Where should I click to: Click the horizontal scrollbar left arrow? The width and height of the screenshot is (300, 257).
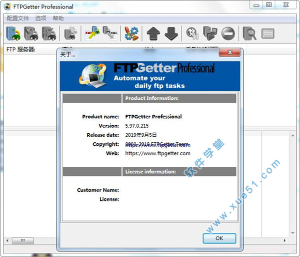point(7,240)
